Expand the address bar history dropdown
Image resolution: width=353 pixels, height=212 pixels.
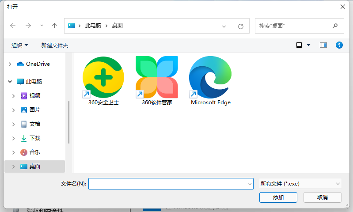[x=224, y=26]
